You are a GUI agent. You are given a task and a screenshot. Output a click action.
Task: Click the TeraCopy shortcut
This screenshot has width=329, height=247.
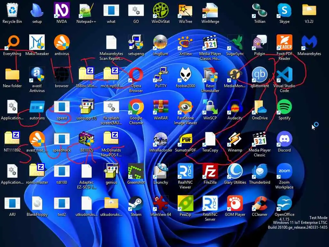pyautogui.click(x=210, y=139)
